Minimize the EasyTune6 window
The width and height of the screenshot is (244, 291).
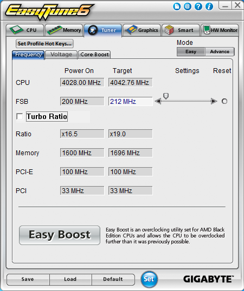pyautogui.click(x=225, y=5)
